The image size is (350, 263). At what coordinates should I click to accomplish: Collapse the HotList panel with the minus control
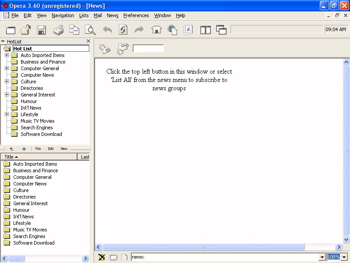[x=3, y=41]
